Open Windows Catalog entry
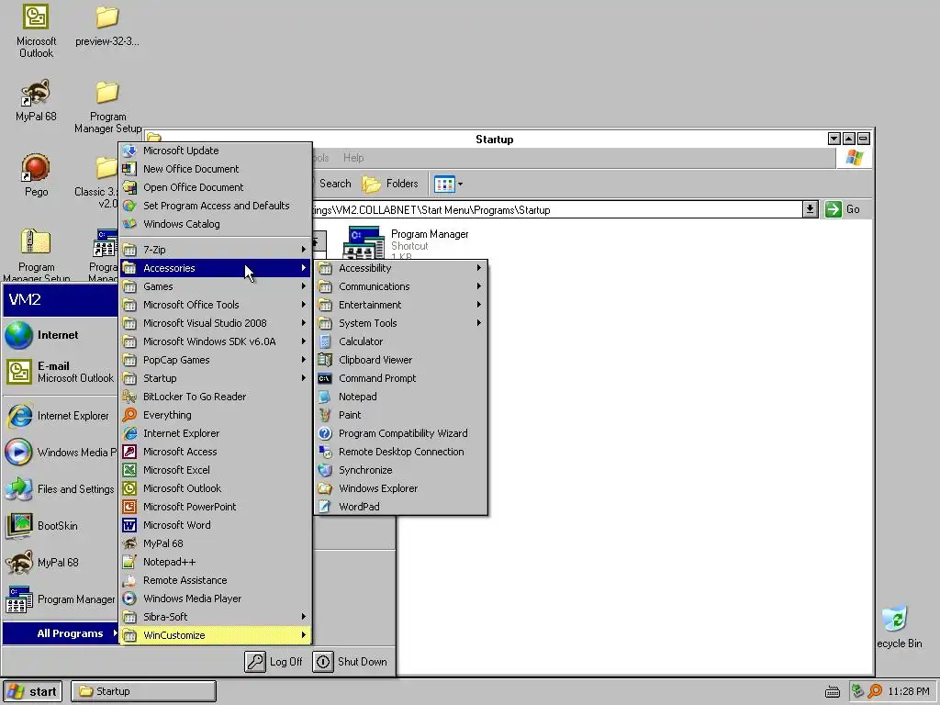Image resolution: width=940 pixels, height=705 pixels. click(216, 224)
